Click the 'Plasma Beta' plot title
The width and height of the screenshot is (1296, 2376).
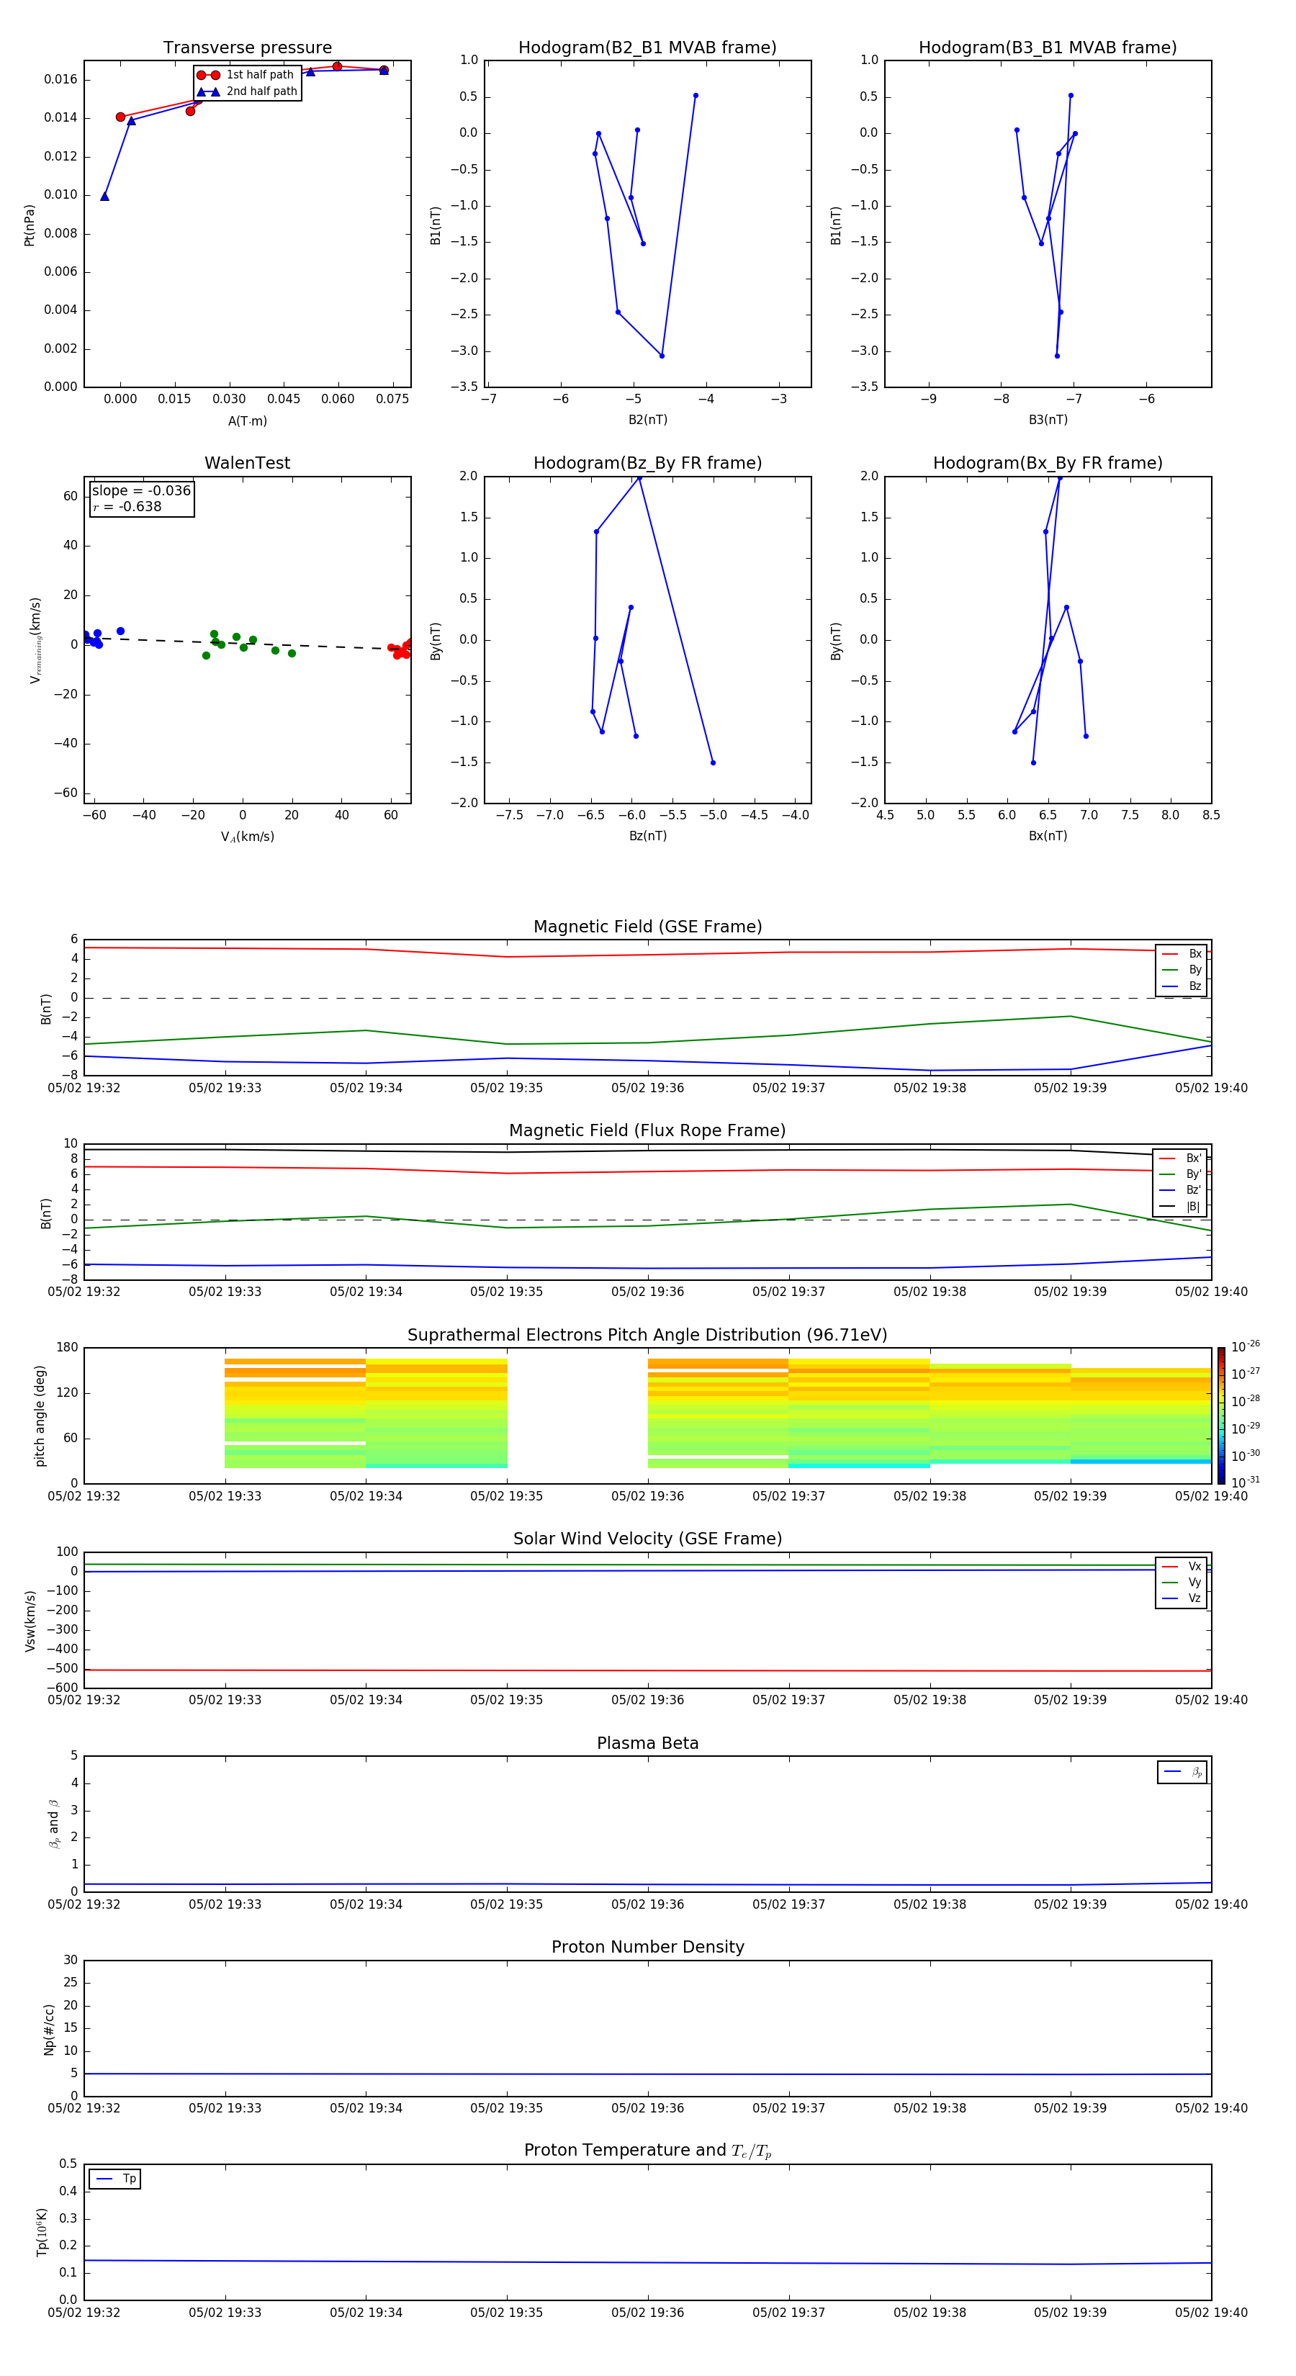pyautogui.click(x=647, y=1743)
